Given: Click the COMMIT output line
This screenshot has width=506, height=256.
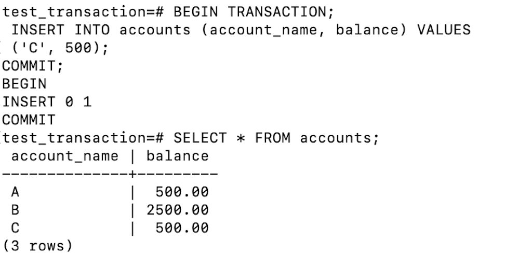Looking at the screenshot, I should [x=29, y=120].
